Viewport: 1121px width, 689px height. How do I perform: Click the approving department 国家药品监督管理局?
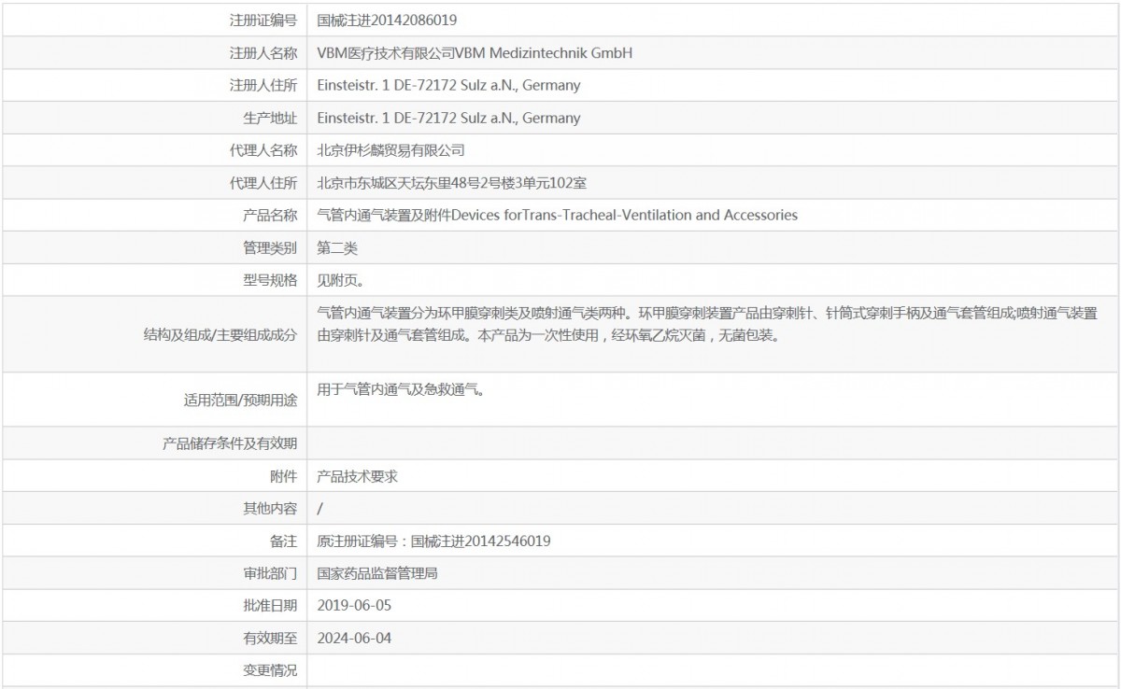pyautogui.click(x=377, y=573)
